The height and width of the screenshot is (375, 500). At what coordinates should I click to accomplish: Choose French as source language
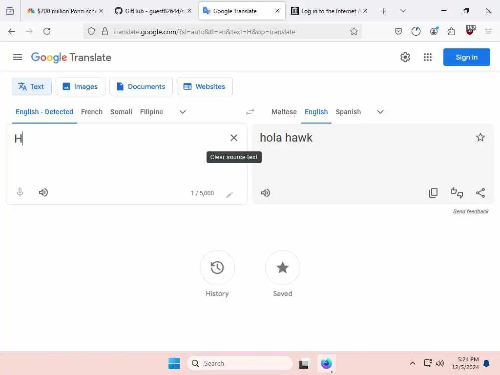pos(92,112)
